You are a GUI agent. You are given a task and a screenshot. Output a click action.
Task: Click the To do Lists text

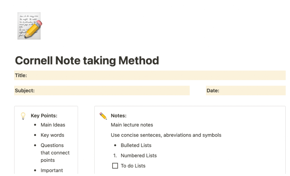click(x=133, y=166)
